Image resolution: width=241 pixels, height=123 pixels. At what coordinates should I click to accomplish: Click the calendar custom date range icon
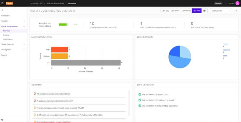[205, 10]
